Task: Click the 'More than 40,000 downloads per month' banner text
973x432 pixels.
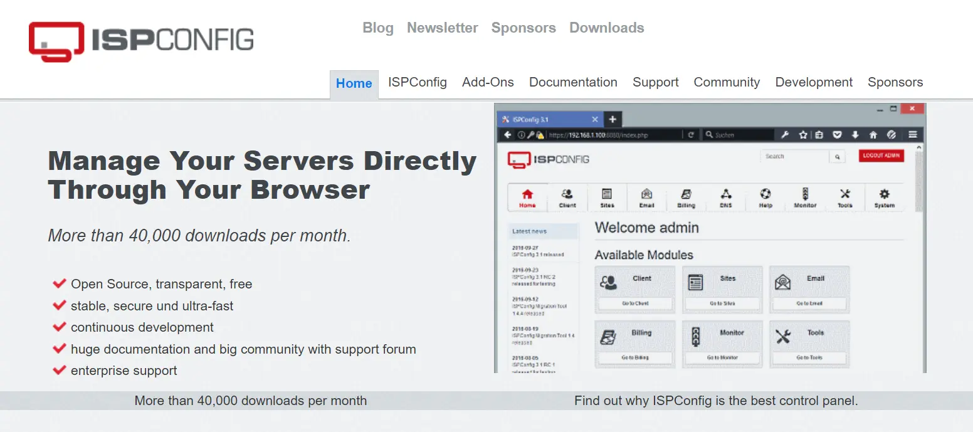Action: click(x=251, y=401)
